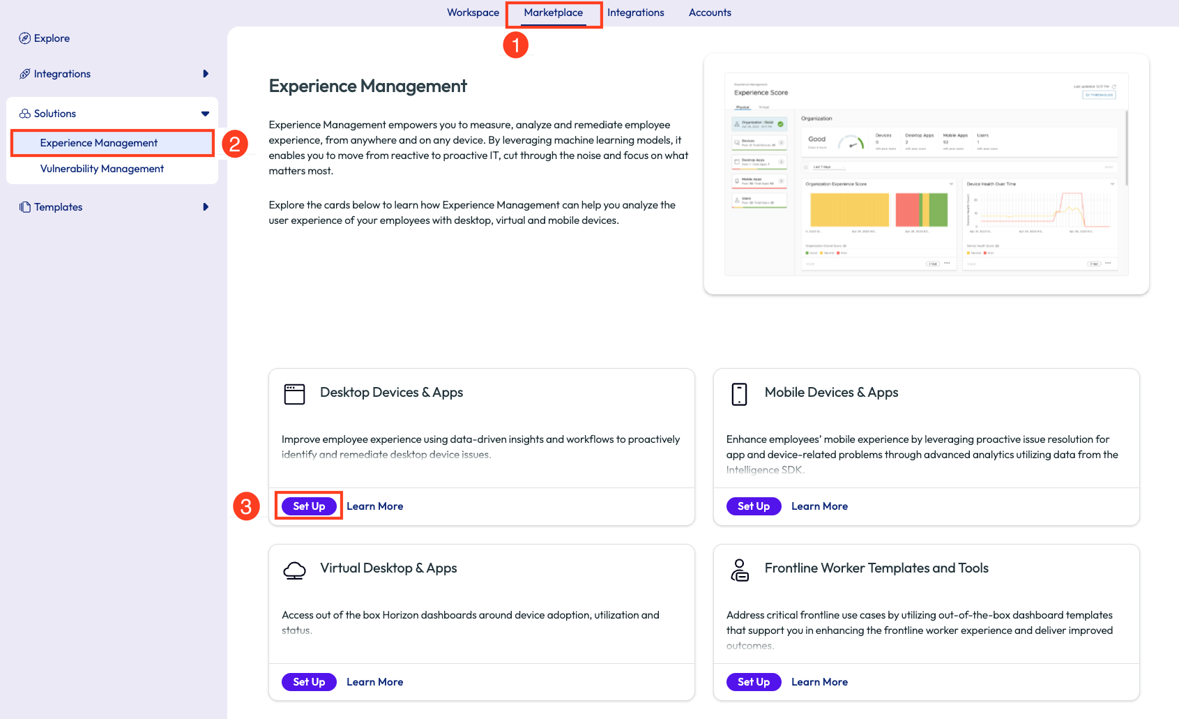Select the Marketplace tab
This screenshot has height=719, width=1179.
pyautogui.click(x=553, y=13)
